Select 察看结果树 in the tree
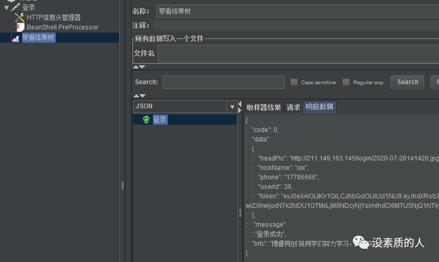Image resolution: width=439 pixels, height=262 pixels. (38, 37)
